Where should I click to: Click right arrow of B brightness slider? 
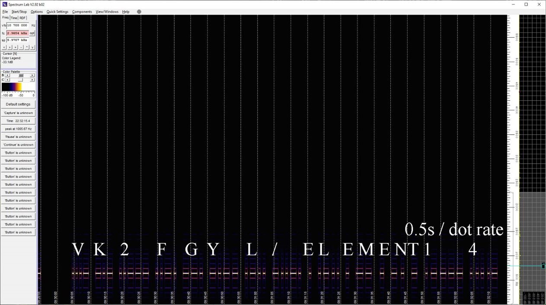32,75
